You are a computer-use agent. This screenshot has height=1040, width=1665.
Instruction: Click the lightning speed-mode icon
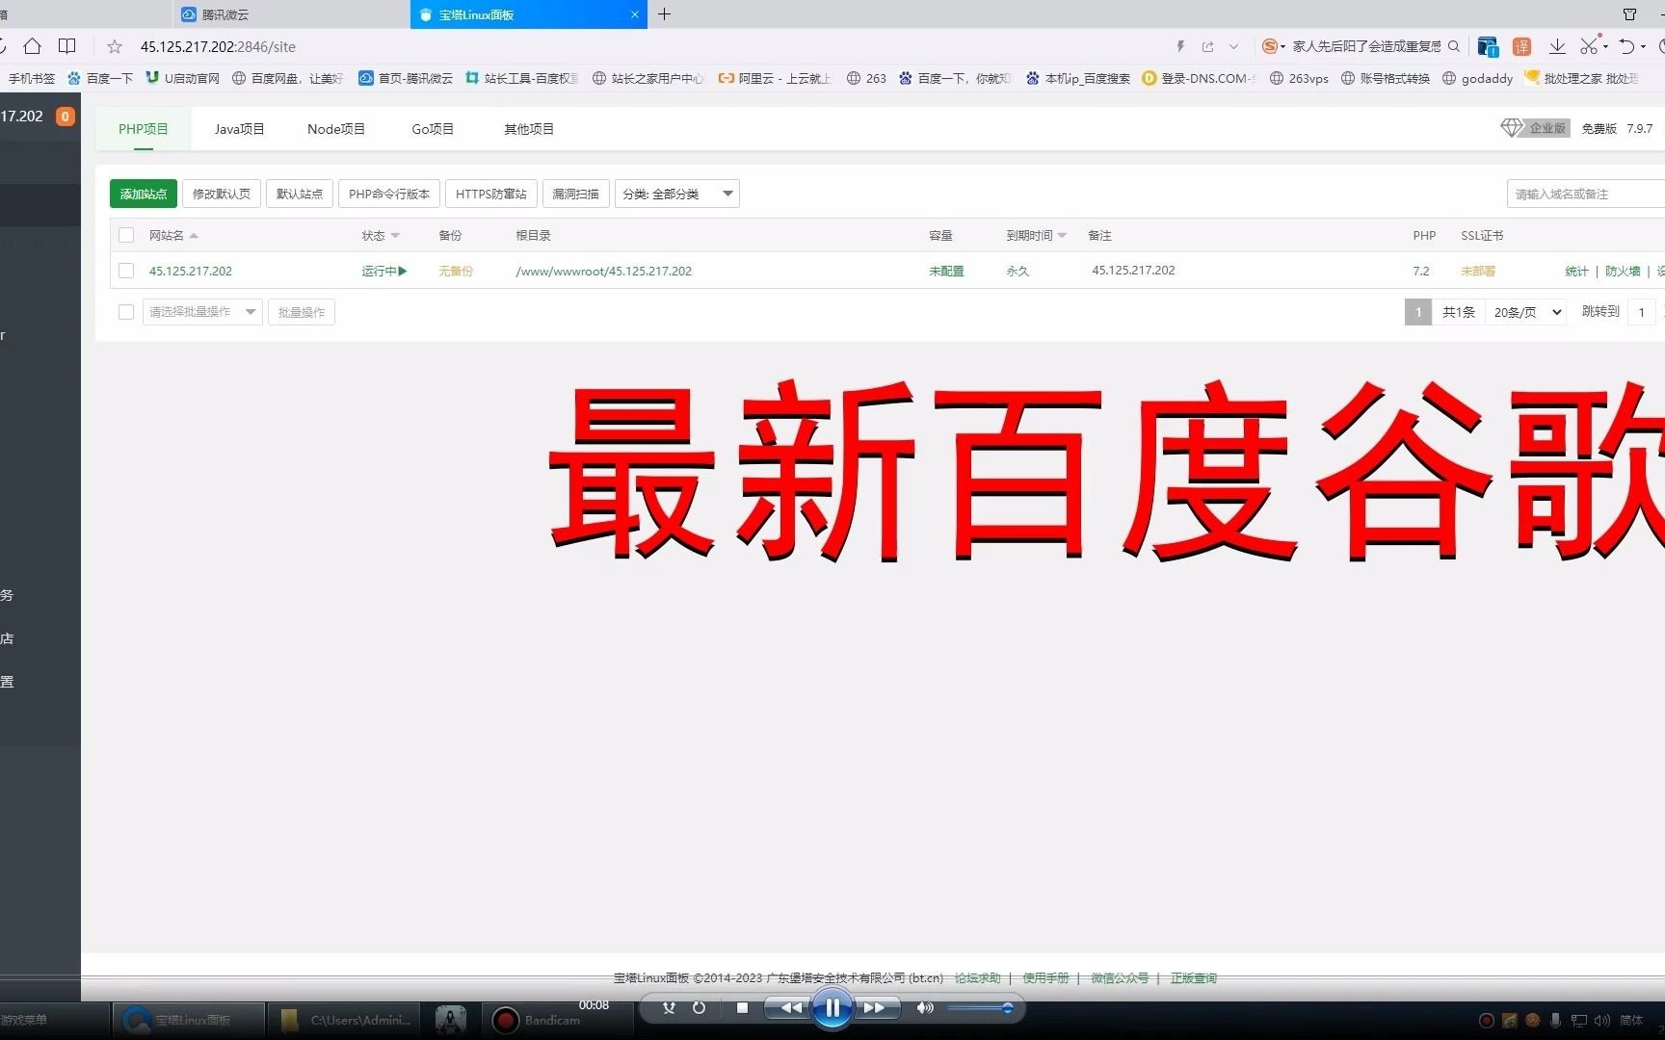pos(1180,46)
